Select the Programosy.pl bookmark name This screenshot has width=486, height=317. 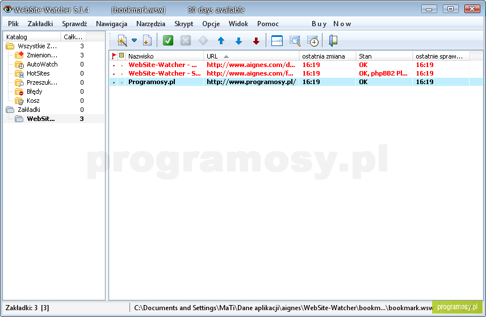coord(152,82)
